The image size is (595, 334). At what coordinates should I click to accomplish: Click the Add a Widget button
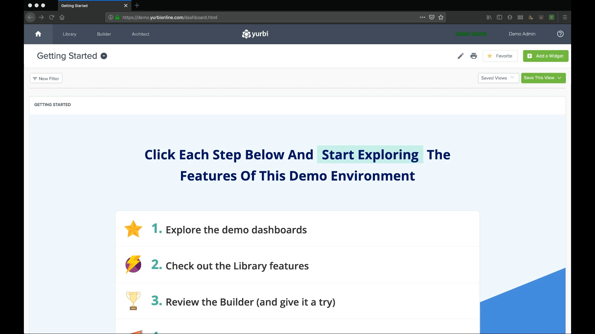point(545,56)
